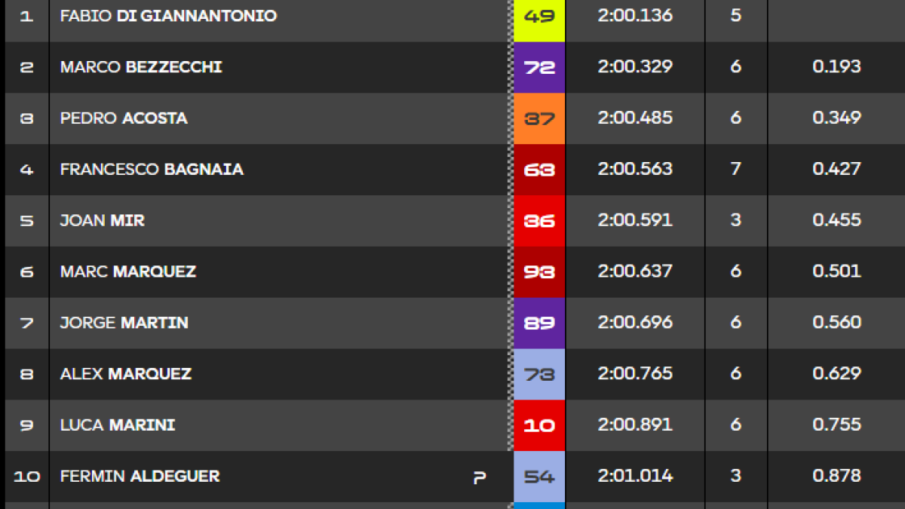Click position number 9 for Luca Marini
Screen dimensions: 905x509
click(26, 425)
